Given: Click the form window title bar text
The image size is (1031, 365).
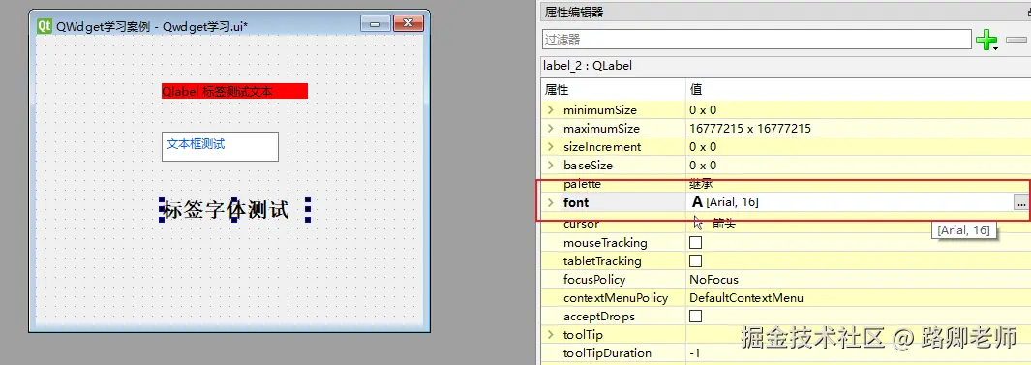Looking at the screenshot, I should click(x=152, y=26).
